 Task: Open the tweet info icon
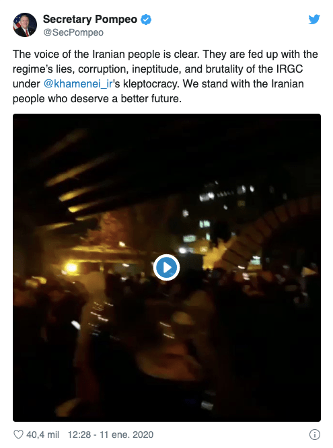click(x=314, y=435)
